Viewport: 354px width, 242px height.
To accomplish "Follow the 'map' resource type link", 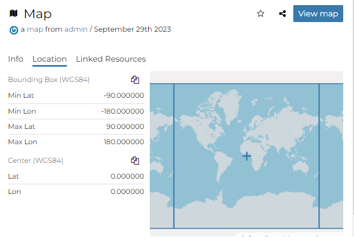I will 35,29.
